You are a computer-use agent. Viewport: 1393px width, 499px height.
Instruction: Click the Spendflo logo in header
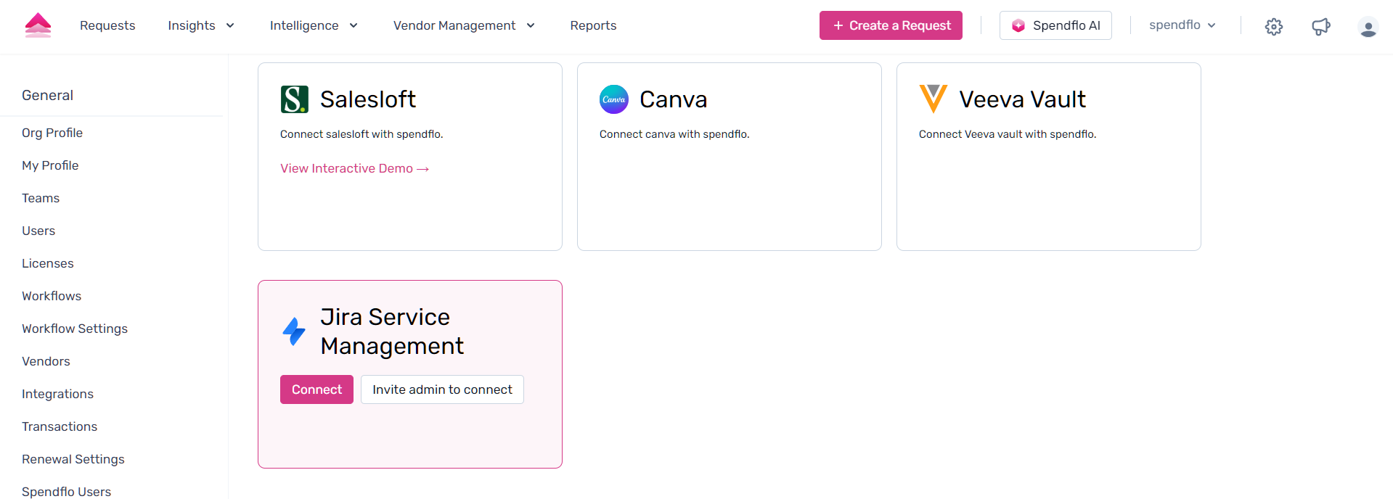(x=38, y=25)
